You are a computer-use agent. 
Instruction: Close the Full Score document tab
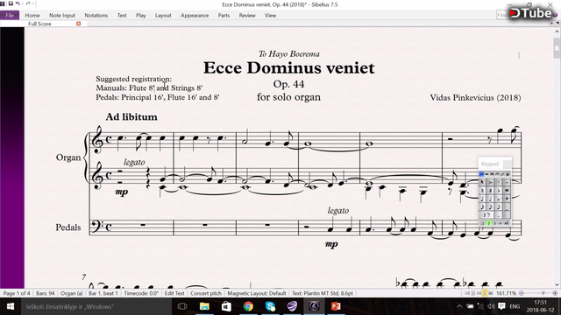point(78,24)
